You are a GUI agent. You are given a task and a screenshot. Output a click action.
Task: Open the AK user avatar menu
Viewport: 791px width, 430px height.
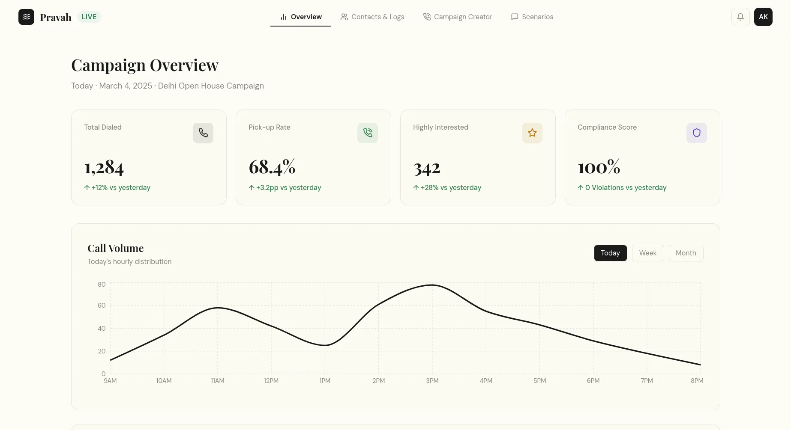pos(763,17)
